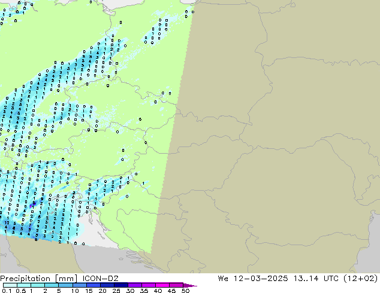Click the legend swatch between 10 and 15
The width and height of the screenshot is (380, 293).
pos(80,285)
